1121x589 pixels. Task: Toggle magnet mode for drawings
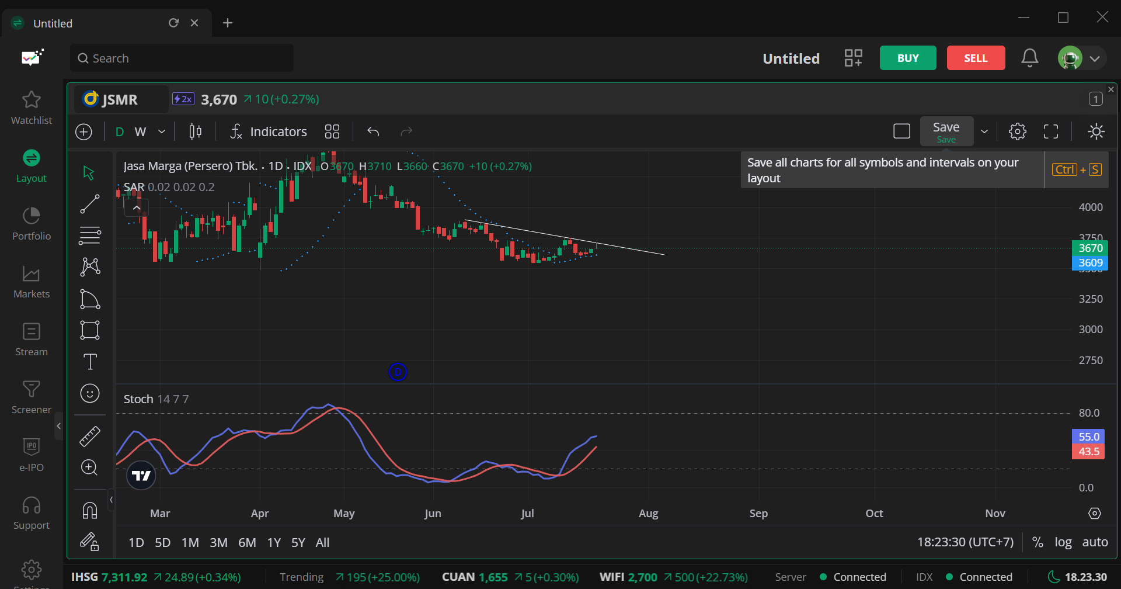point(89,511)
